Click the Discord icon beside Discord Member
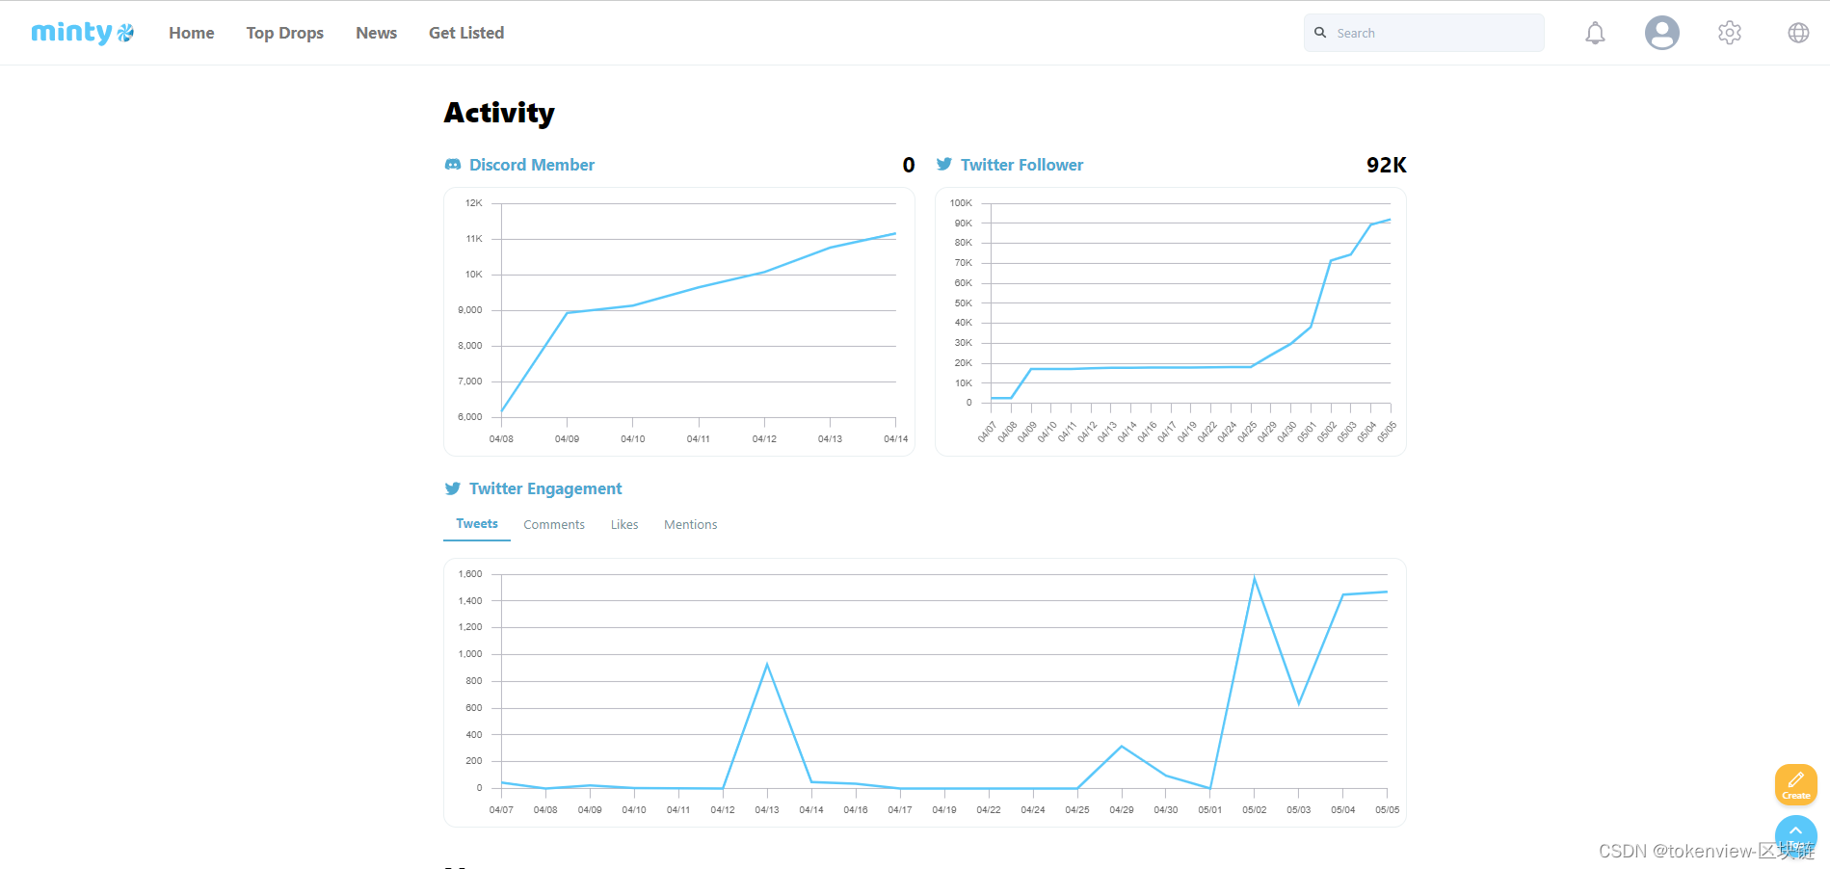This screenshot has width=1830, height=869. (x=453, y=165)
